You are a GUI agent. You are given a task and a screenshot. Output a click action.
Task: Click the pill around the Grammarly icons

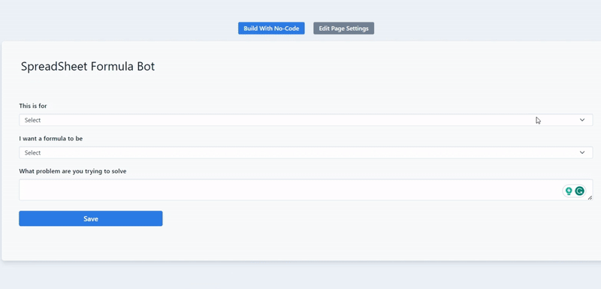coord(574,191)
